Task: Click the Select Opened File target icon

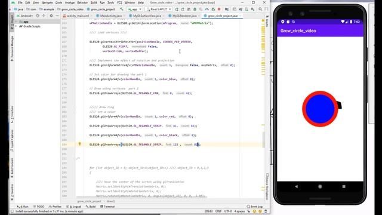Action: [38, 16]
